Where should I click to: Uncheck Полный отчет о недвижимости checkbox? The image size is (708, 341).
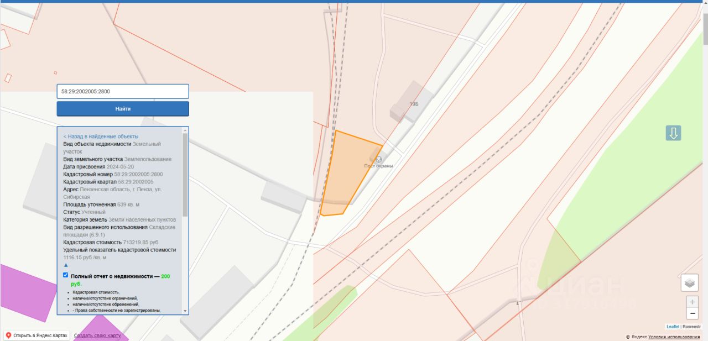tap(66, 275)
